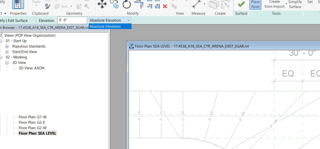The width and height of the screenshot is (320, 149).
Task: Click the Floor Plan: SEA LEVEL window title
Action: [192, 46]
